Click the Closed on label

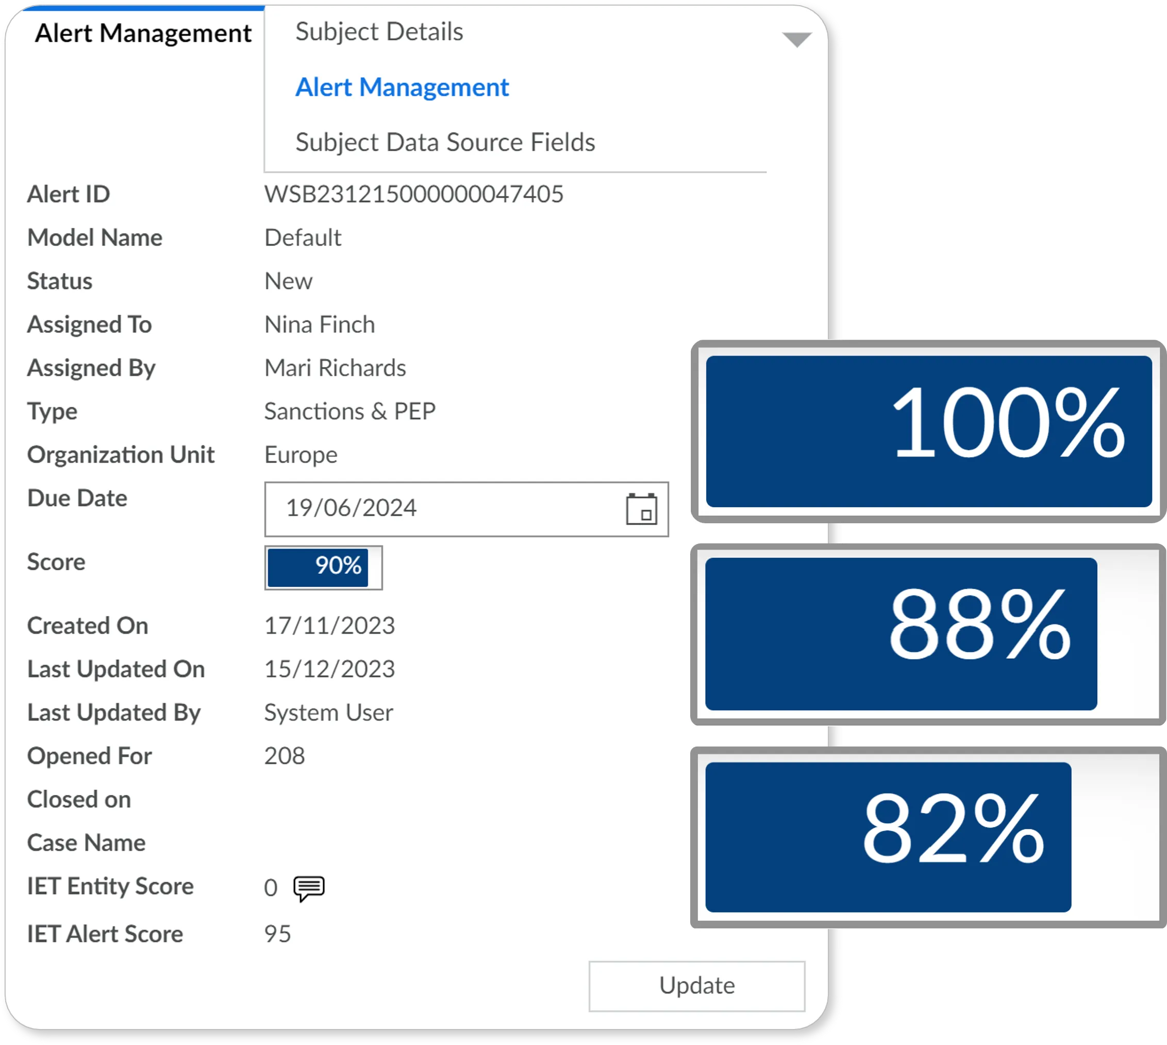[x=79, y=799]
